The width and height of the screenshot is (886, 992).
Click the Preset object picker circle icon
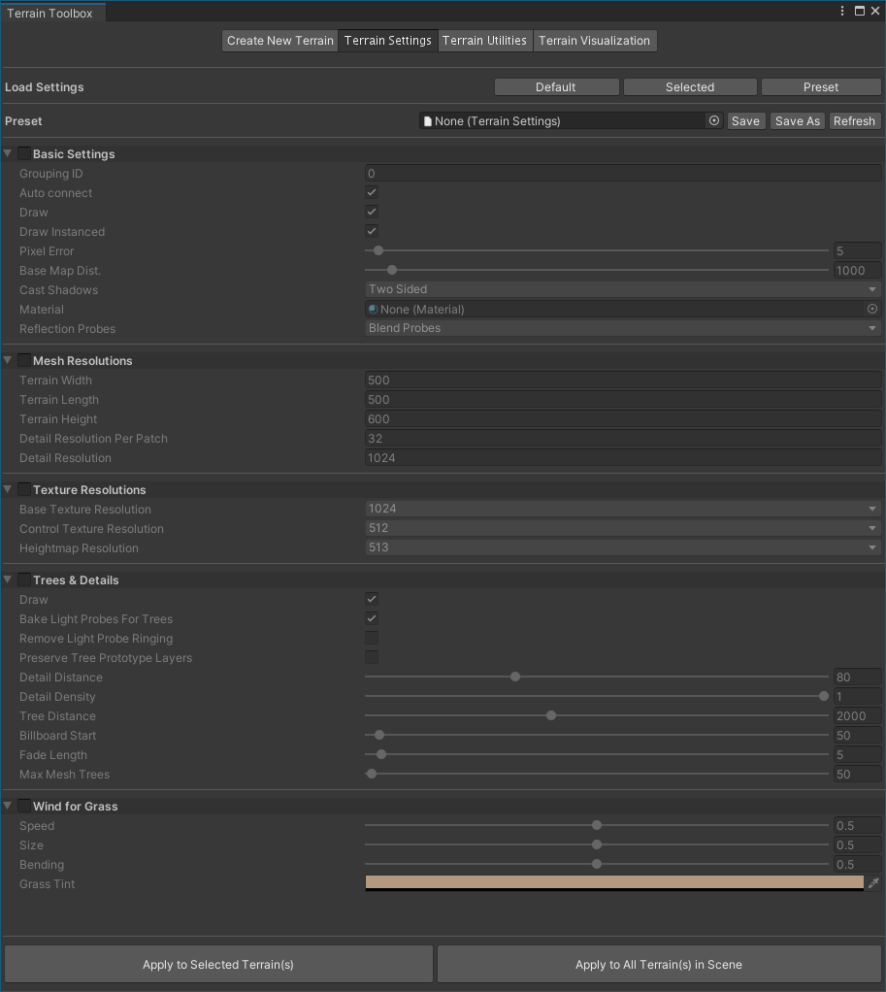click(x=714, y=121)
